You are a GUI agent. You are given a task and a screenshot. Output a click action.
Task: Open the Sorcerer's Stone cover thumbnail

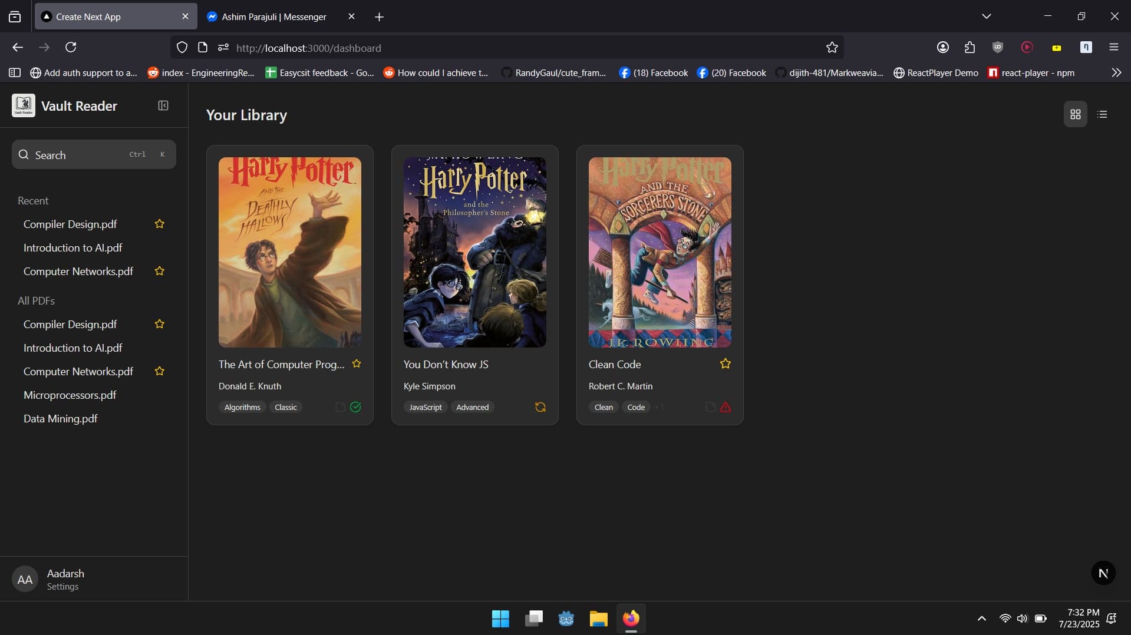pyautogui.click(x=660, y=252)
